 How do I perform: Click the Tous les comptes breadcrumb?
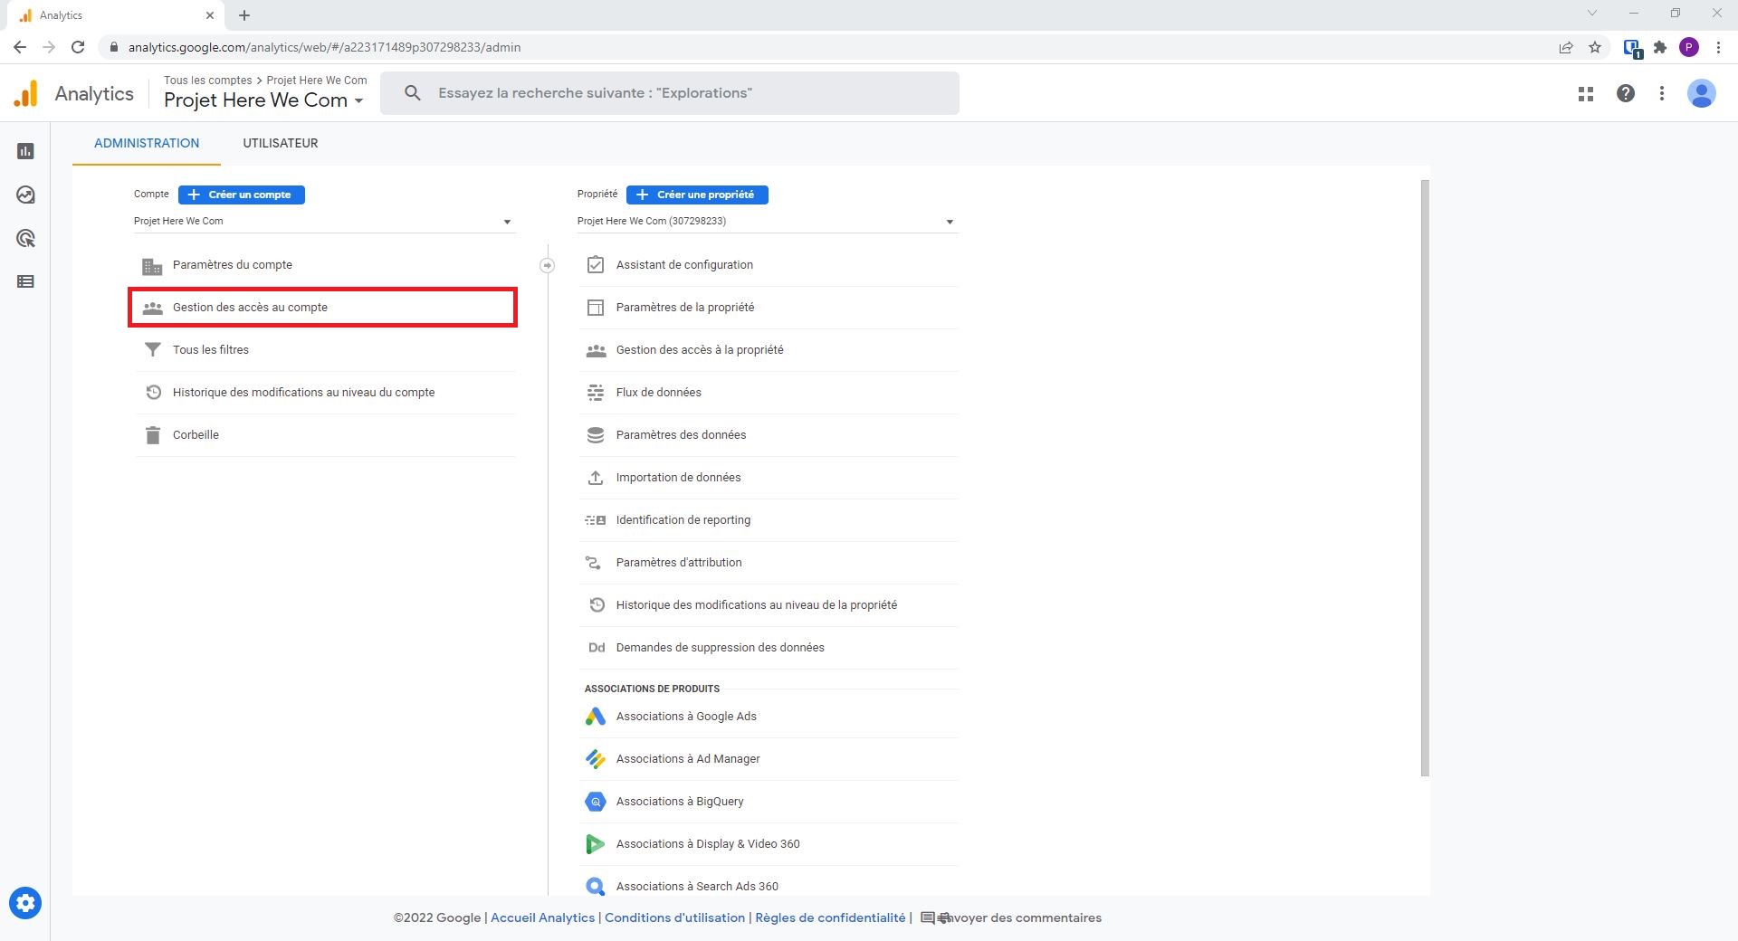[208, 81]
